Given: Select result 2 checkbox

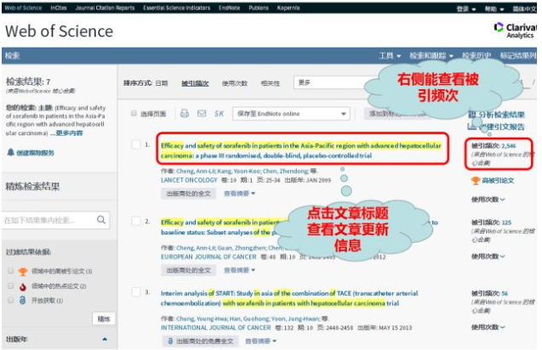Looking at the screenshot, I should pyautogui.click(x=136, y=221).
